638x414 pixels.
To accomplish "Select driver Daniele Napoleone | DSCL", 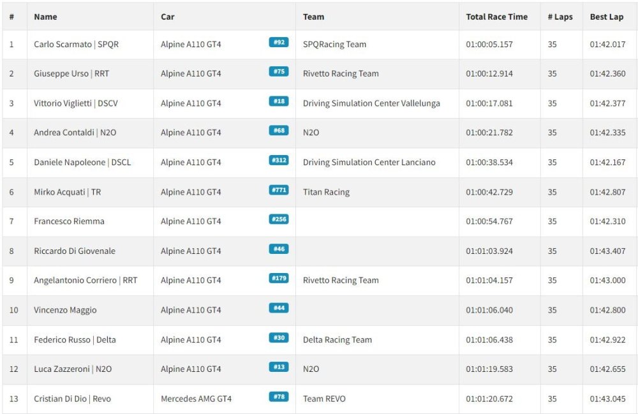I will (x=82, y=162).
